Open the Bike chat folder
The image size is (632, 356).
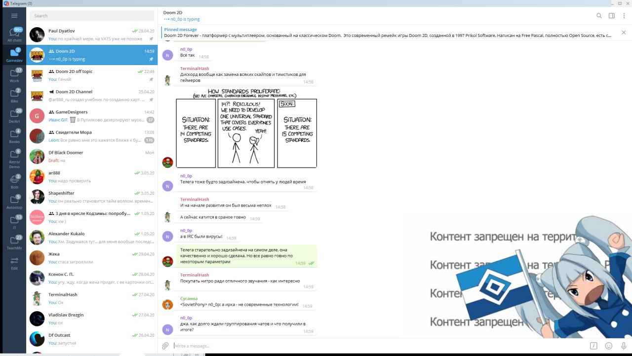point(14,96)
